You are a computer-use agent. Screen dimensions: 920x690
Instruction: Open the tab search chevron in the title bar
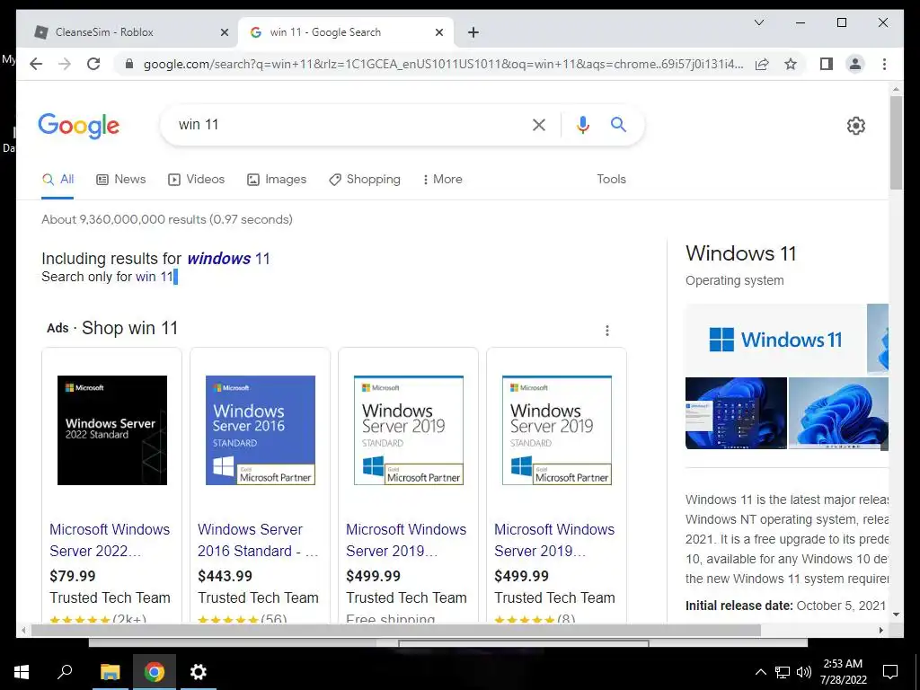(x=758, y=22)
